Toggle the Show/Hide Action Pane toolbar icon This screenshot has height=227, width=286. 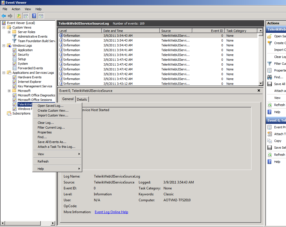(x=41, y=16)
